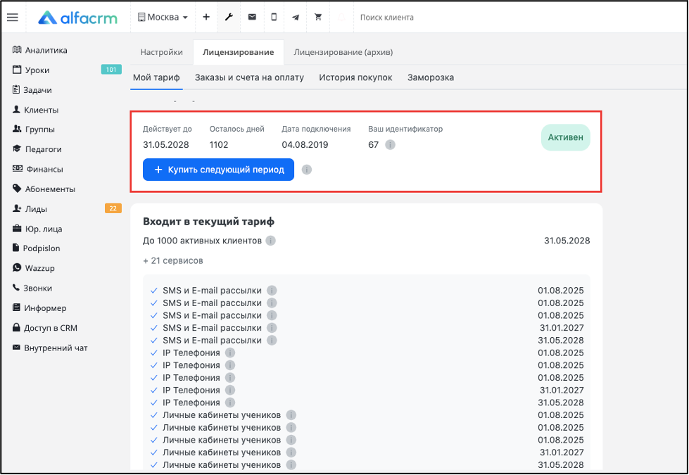Open the shopping cart icon
The height and width of the screenshot is (475, 689).
[318, 17]
